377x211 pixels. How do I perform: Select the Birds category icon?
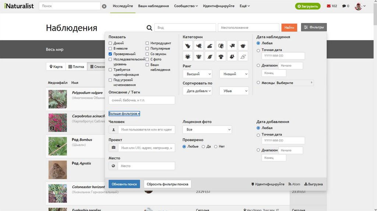coord(187,46)
